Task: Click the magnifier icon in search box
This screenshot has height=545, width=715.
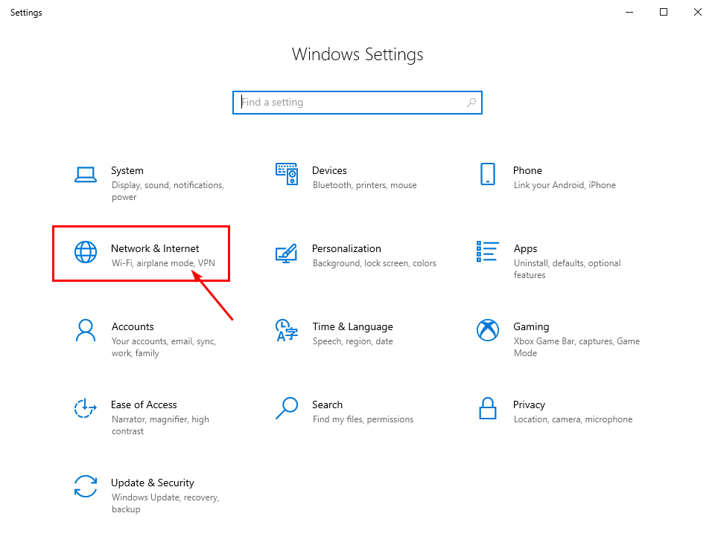Action: [471, 103]
